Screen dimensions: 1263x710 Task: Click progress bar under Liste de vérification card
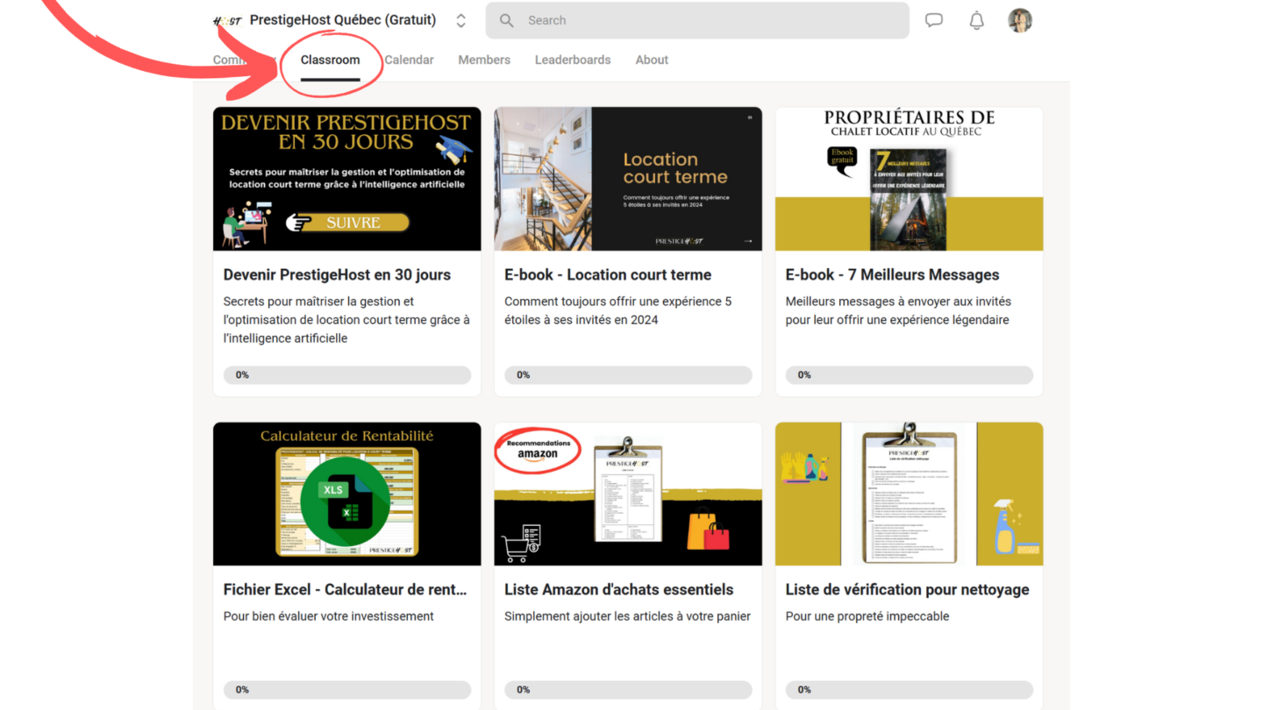(910, 690)
